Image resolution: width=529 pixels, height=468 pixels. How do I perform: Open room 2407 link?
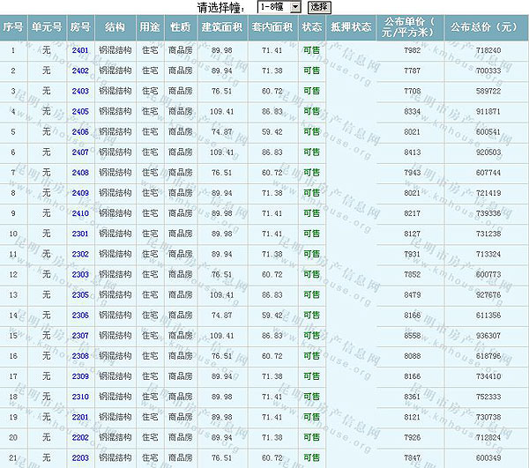coord(80,152)
